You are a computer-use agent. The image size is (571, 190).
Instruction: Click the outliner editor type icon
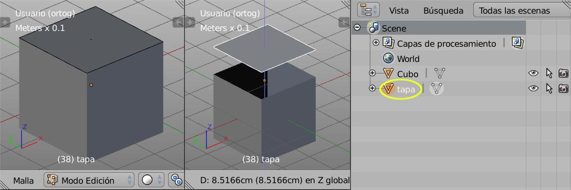pos(369,10)
